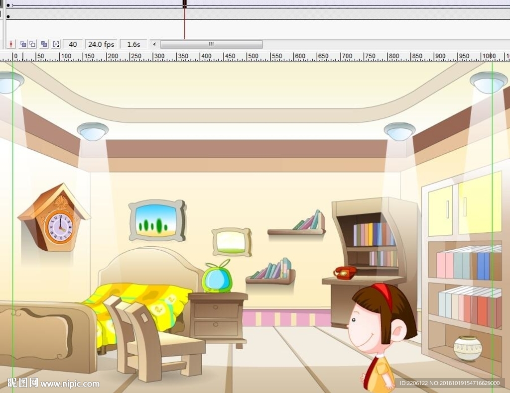This screenshot has height=393, width=510.
Task: Select the upper wall shelf with books
Action: 296,223
